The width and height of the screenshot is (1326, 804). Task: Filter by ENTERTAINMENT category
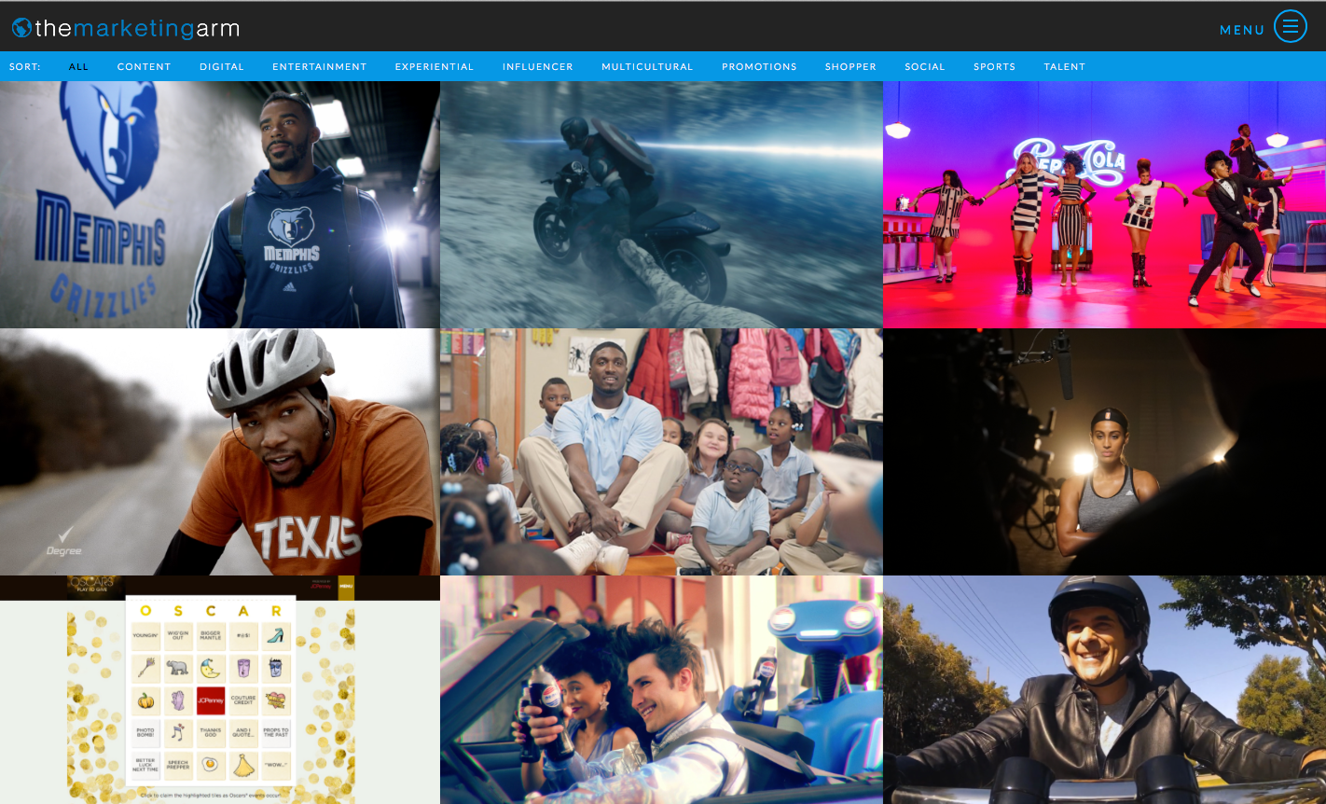320,67
